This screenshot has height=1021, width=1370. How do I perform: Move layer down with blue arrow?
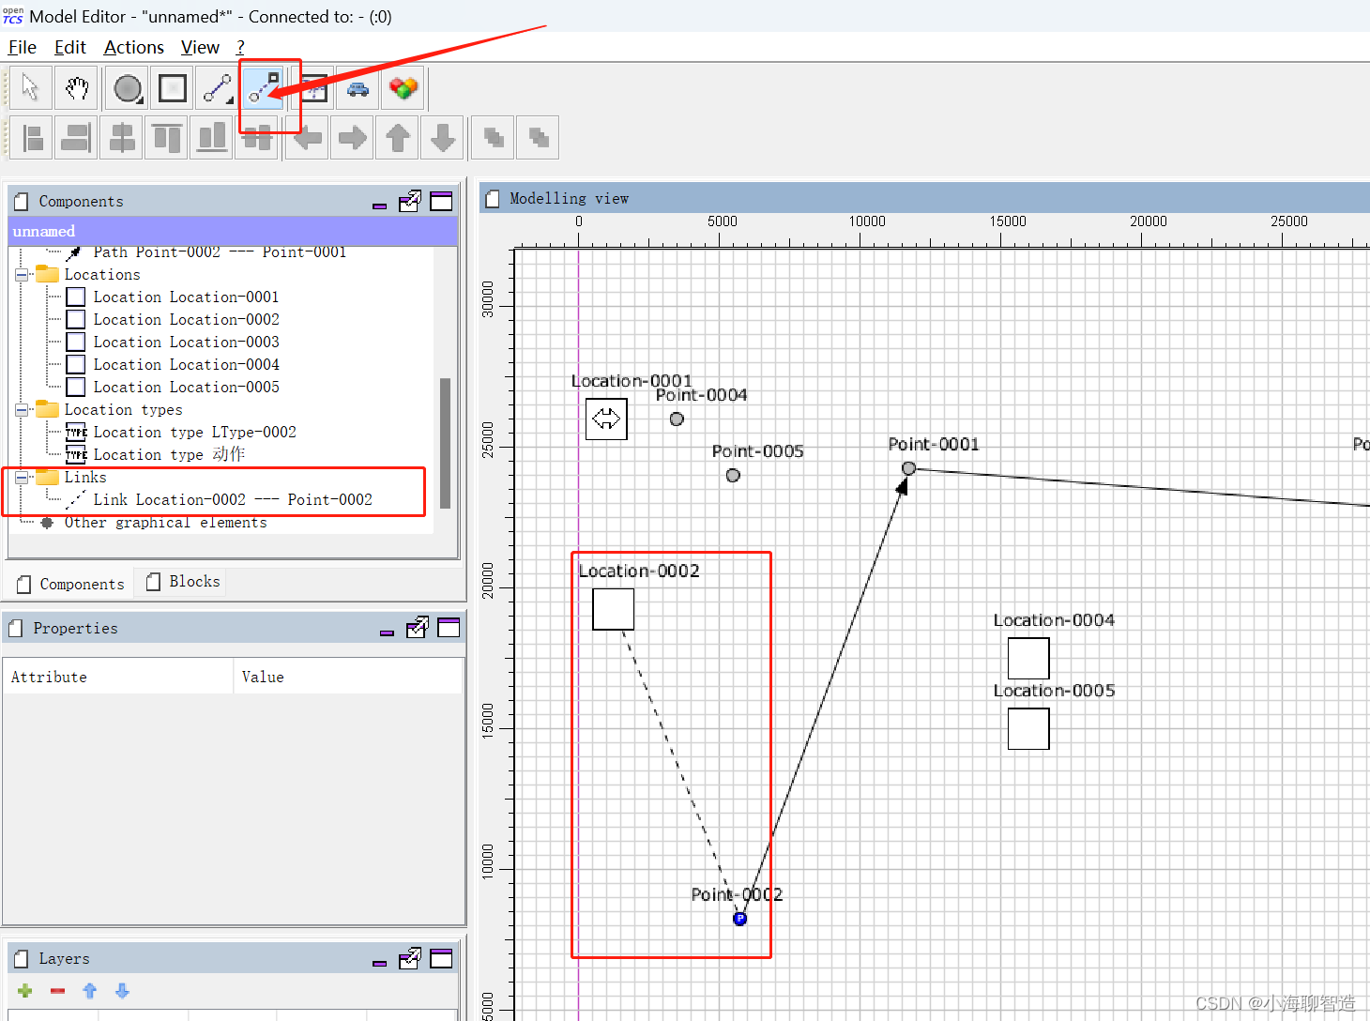point(122,991)
